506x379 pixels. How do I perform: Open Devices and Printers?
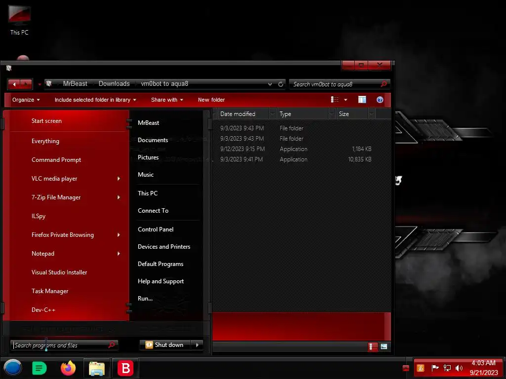click(x=164, y=247)
